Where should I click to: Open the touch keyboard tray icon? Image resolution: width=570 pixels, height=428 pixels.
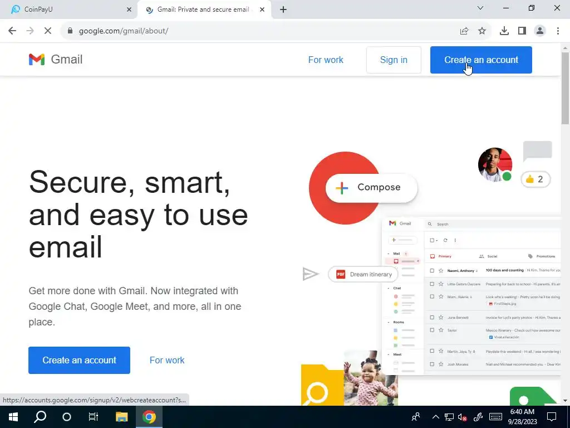coord(495,417)
